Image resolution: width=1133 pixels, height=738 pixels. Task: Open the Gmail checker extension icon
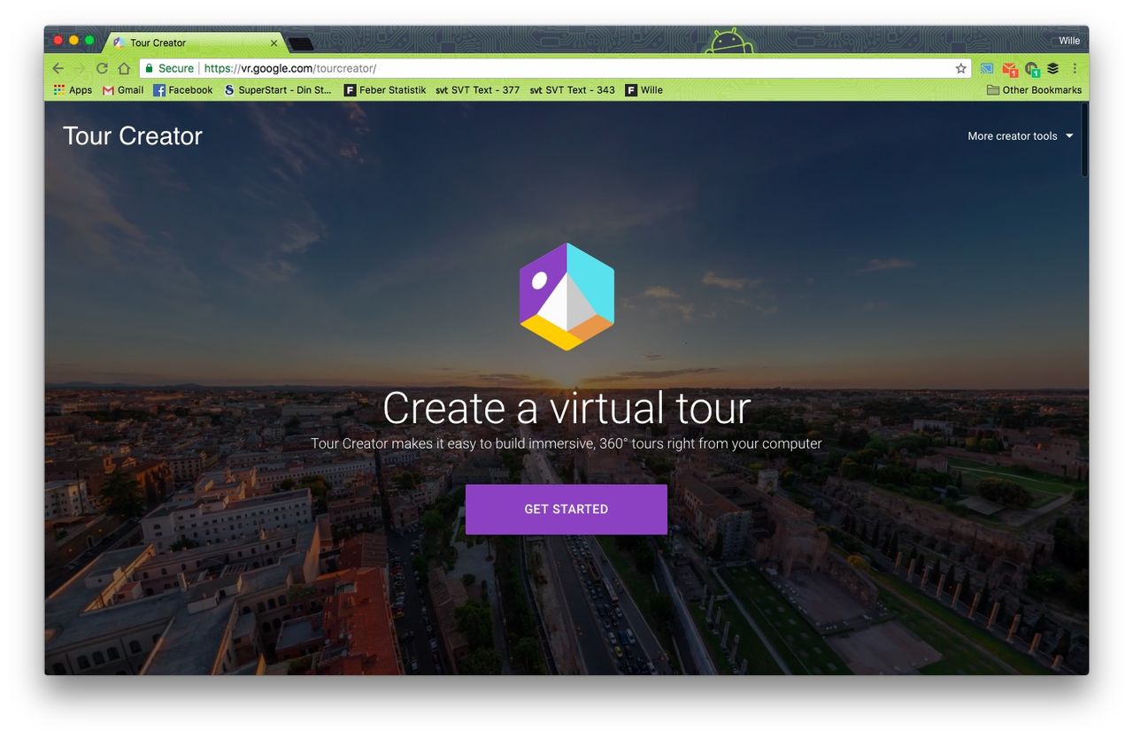click(x=1009, y=69)
